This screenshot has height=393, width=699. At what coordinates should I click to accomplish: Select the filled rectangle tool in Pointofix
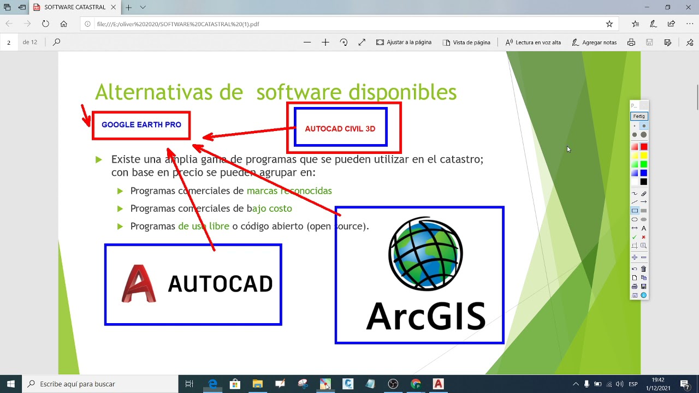click(x=644, y=211)
